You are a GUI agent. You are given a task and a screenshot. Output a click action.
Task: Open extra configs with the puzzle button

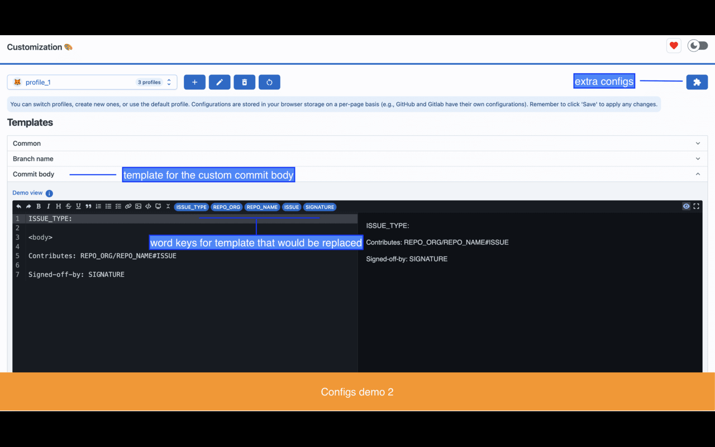(697, 82)
